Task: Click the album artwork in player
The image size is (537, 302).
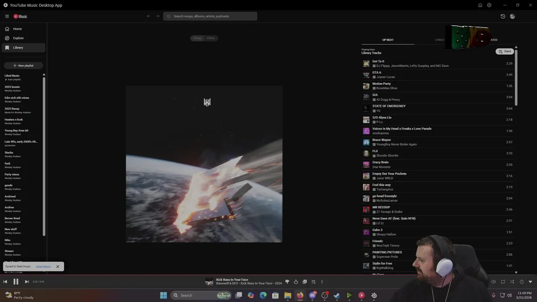Action: (204, 164)
